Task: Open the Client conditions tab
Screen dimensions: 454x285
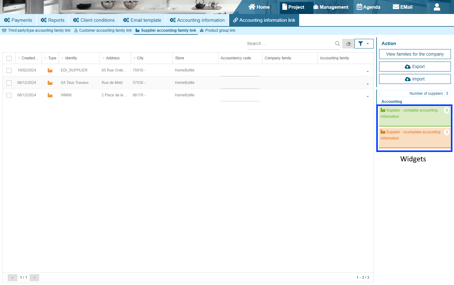Action: pyautogui.click(x=94, y=20)
